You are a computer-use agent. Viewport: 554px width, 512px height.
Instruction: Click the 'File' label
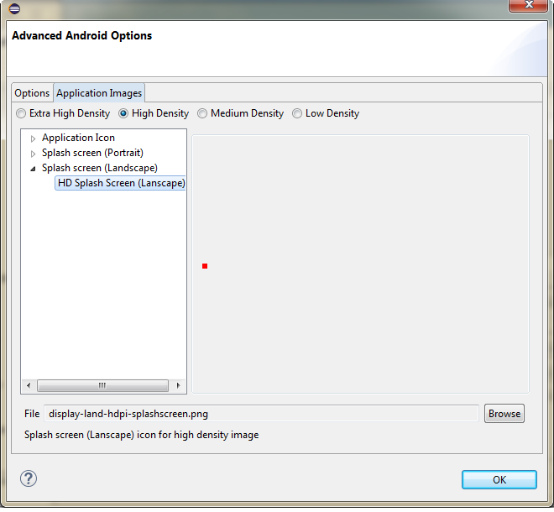[x=32, y=414]
